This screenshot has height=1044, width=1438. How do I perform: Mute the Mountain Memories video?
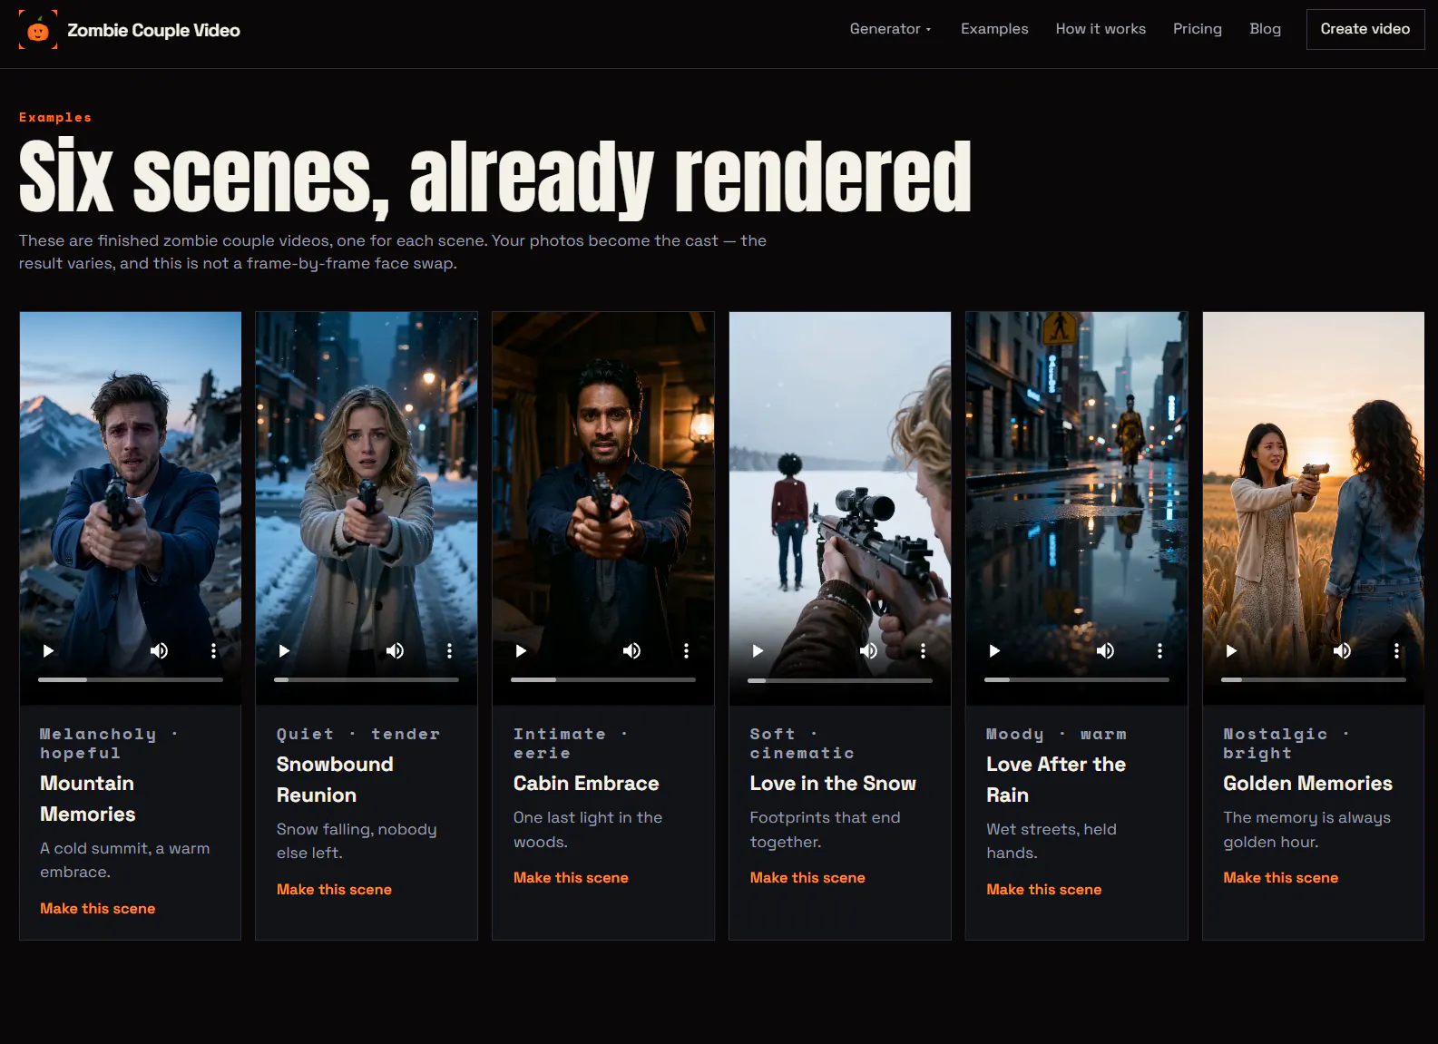pos(159,650)
